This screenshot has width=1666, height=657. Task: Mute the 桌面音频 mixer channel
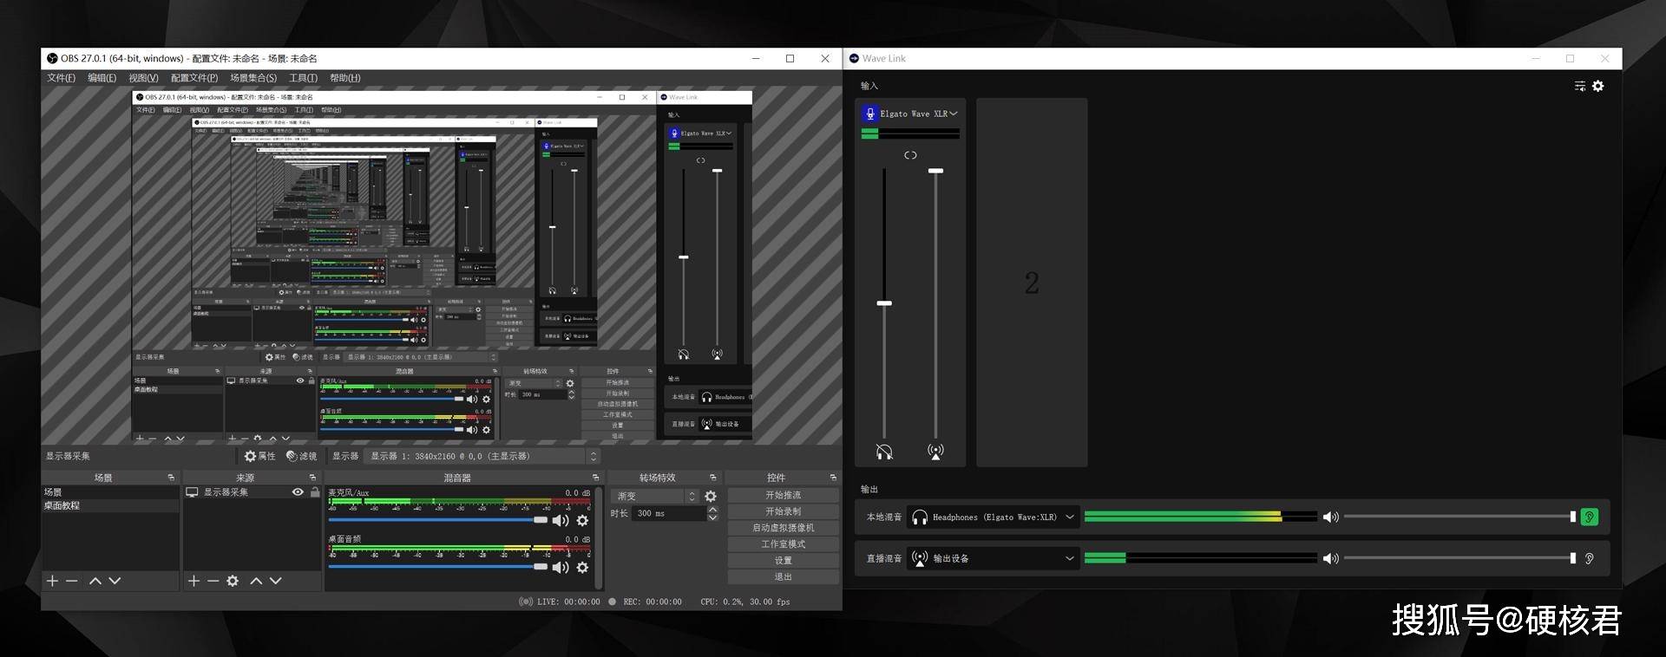coord(561,567)
